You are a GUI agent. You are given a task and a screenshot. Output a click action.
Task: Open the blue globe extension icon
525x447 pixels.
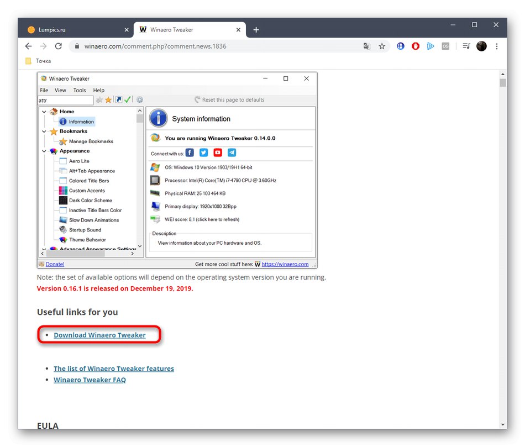click(401, 46)
